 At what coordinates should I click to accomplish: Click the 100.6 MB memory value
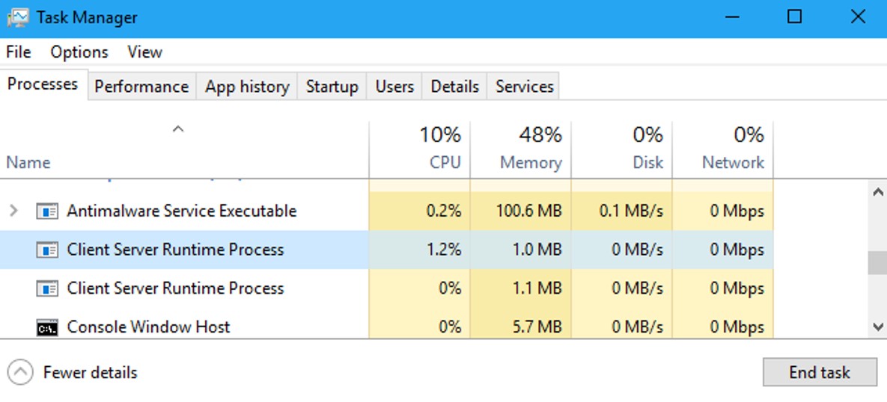529,211
